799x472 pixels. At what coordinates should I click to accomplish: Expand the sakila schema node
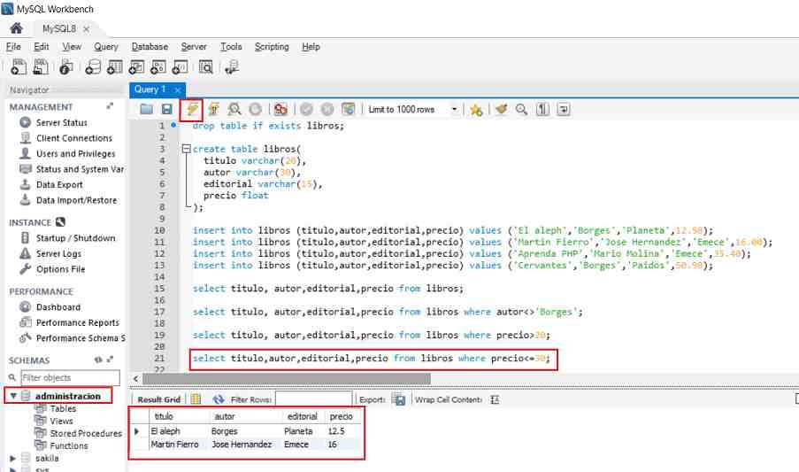[12, 458]
